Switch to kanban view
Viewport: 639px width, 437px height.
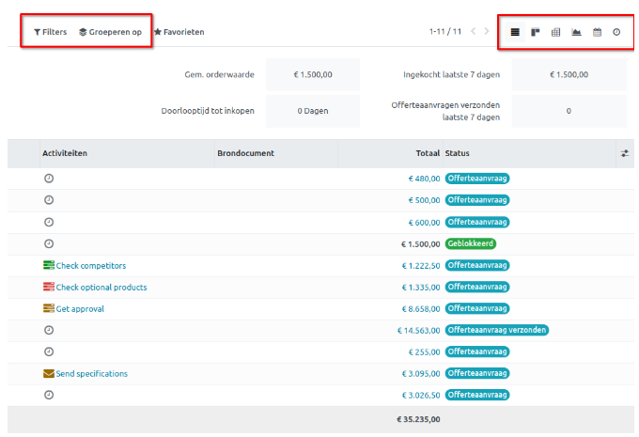click(536, 32)
